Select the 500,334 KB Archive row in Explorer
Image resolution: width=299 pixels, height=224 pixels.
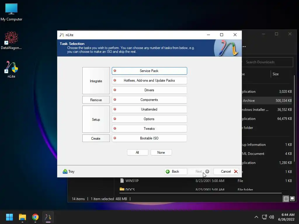tap(267, 101)
